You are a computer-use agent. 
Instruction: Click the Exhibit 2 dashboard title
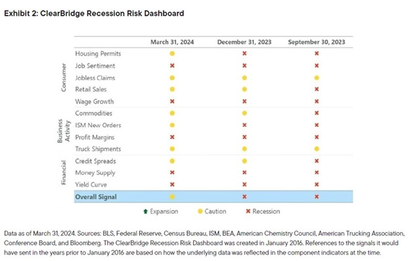click(x=94, y=13)
